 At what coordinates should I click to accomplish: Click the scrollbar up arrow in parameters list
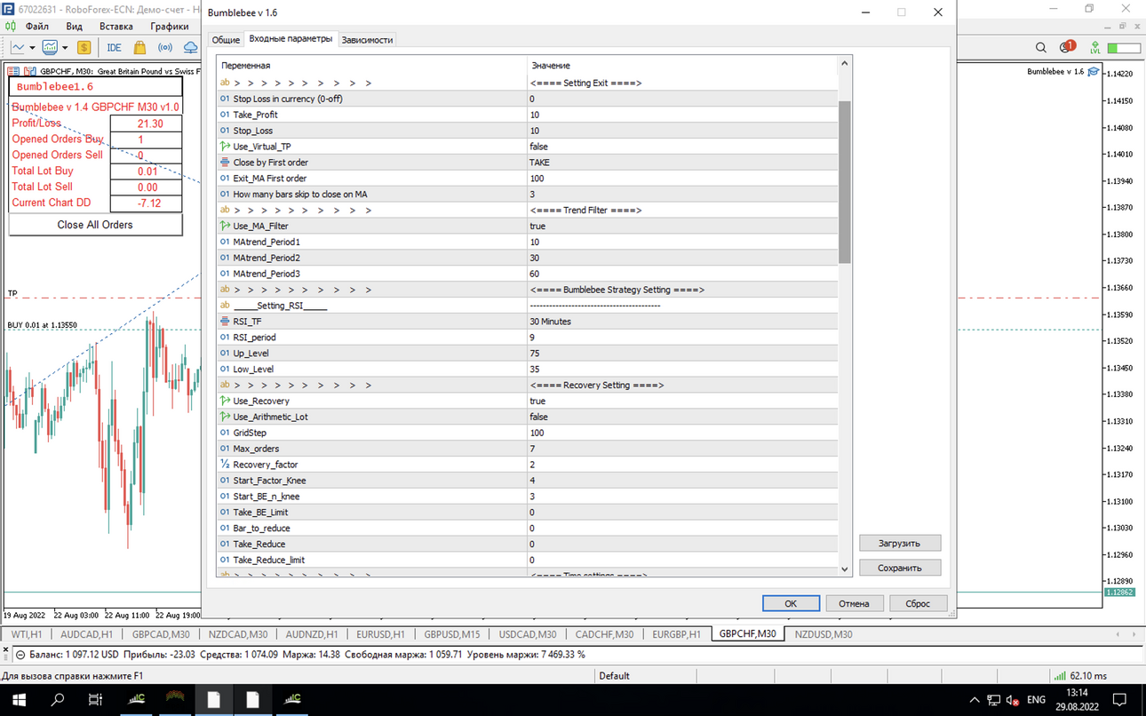click(x=845, y=64)
